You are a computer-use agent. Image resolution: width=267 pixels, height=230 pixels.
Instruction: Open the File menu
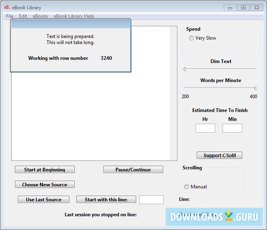[x=10, y=16]
